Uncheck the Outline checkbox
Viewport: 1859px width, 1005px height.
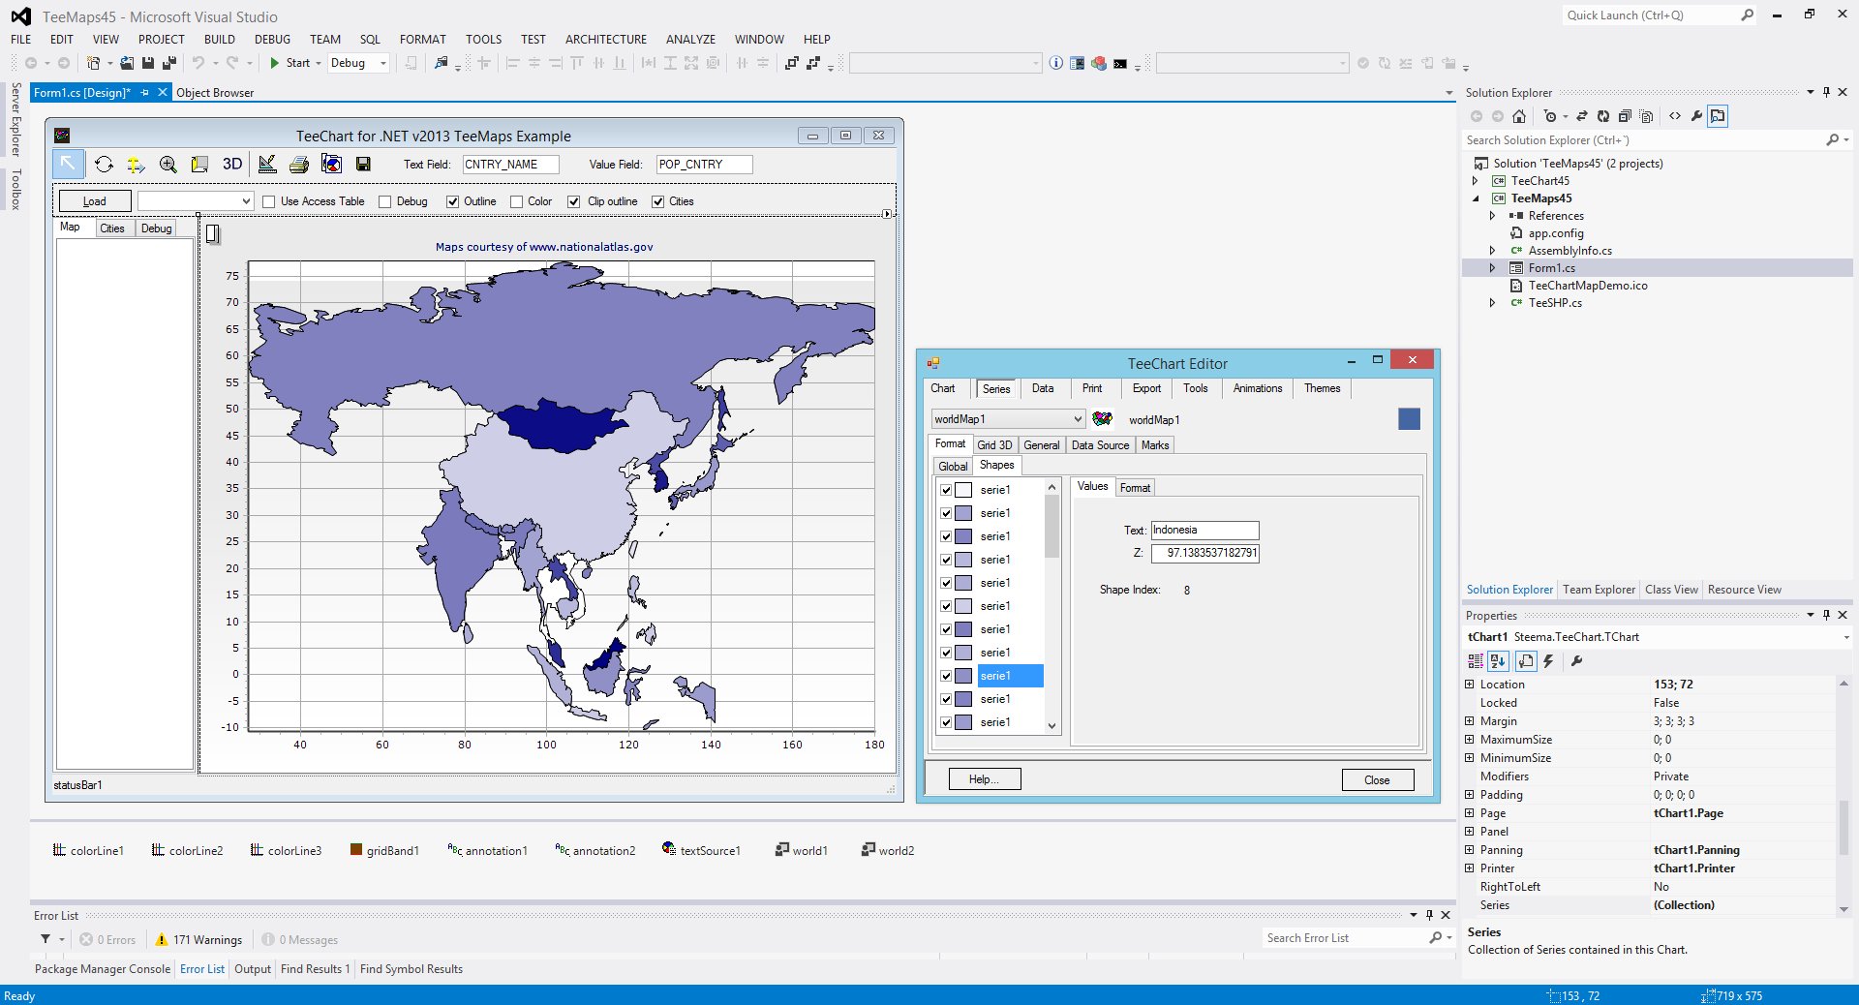452,201
